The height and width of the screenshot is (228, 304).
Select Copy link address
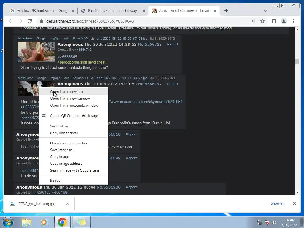(x=73, y=133)
